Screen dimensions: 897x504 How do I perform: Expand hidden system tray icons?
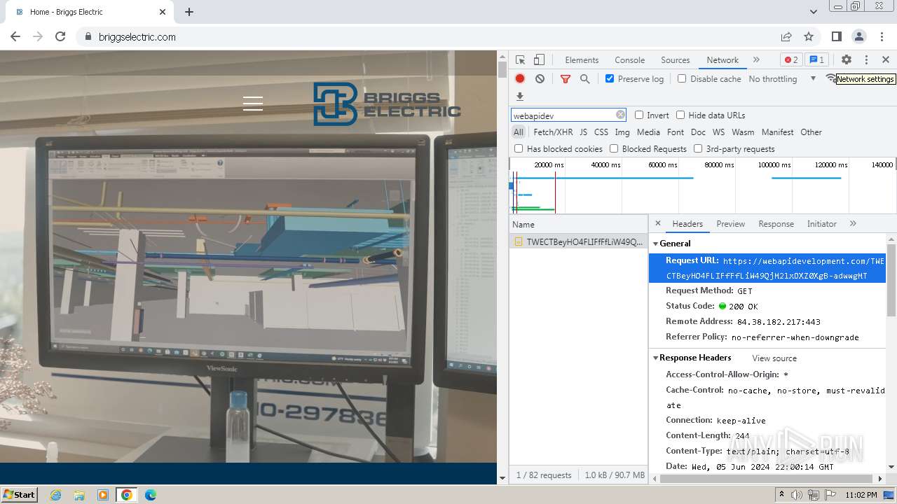[782, 495]
